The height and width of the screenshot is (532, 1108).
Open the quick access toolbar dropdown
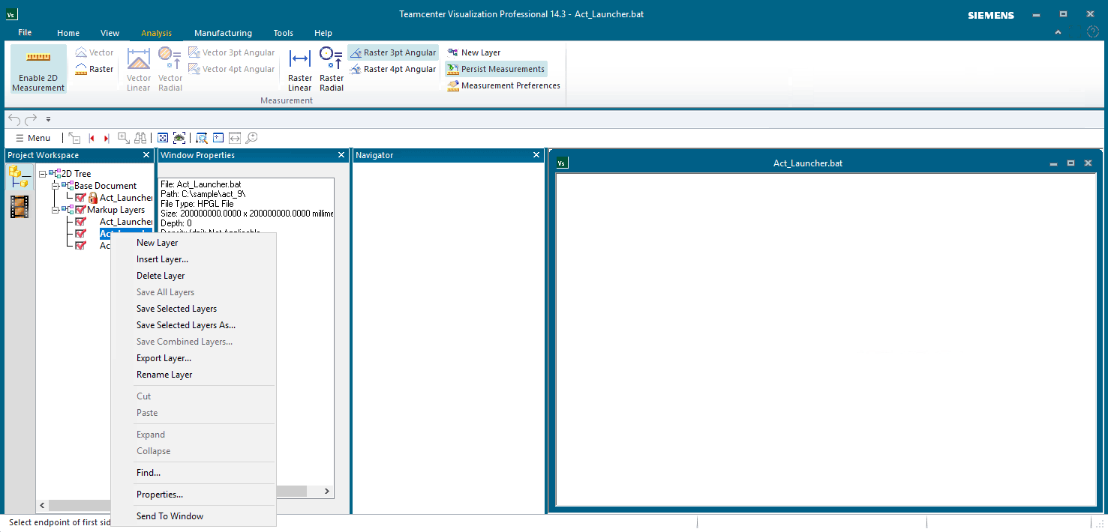47,118
